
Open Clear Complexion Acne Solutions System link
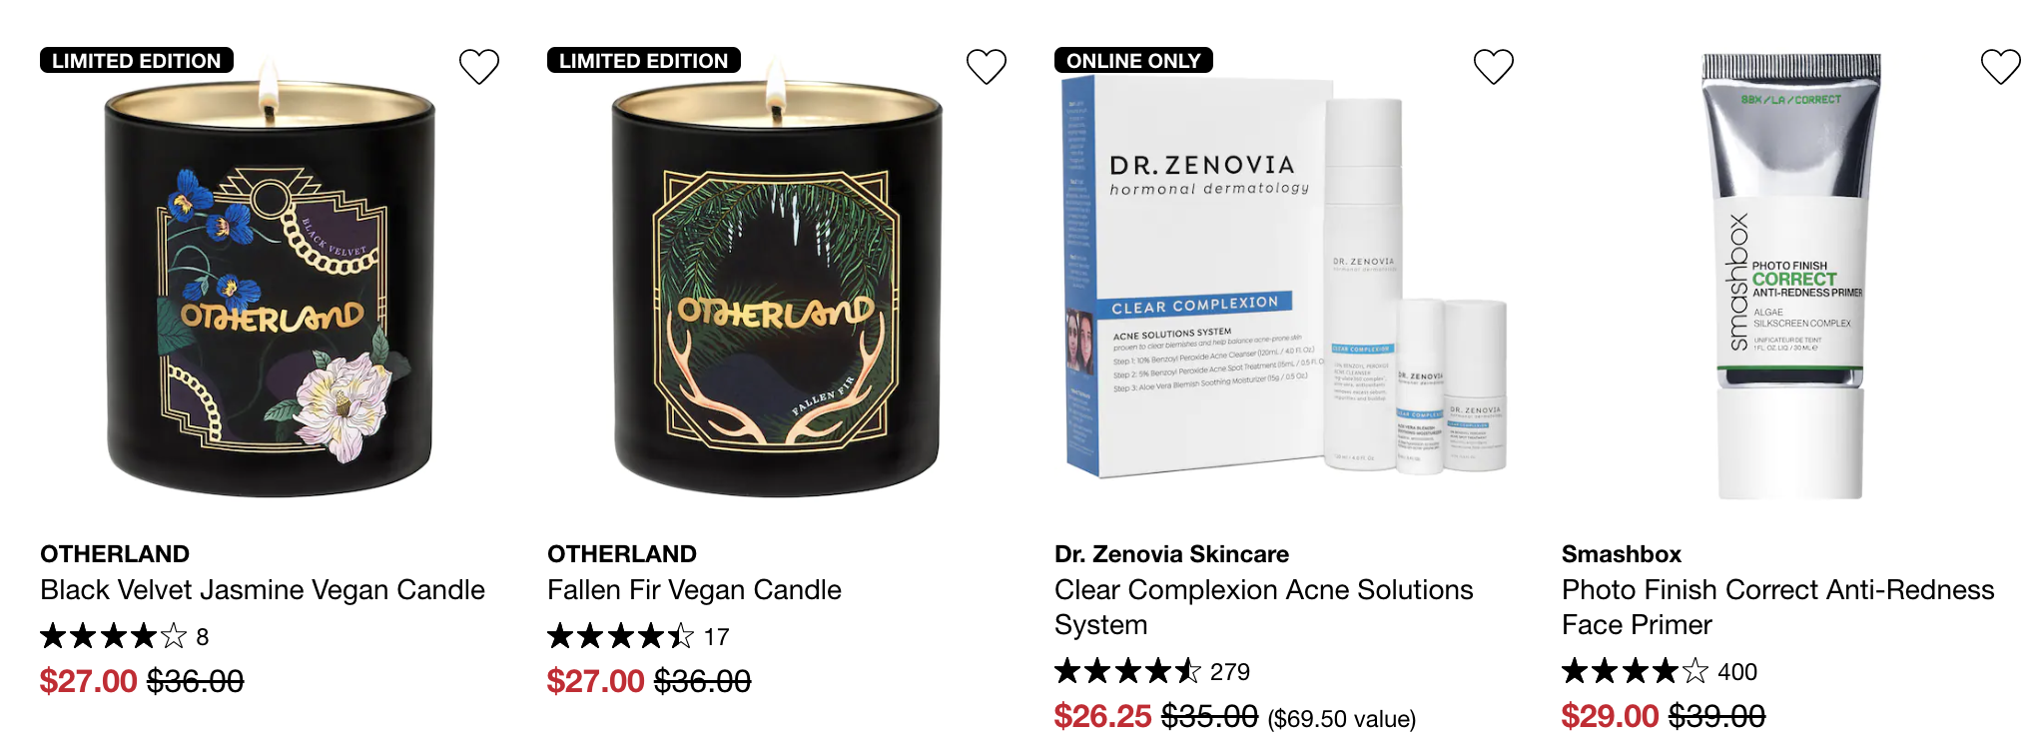1264,607
